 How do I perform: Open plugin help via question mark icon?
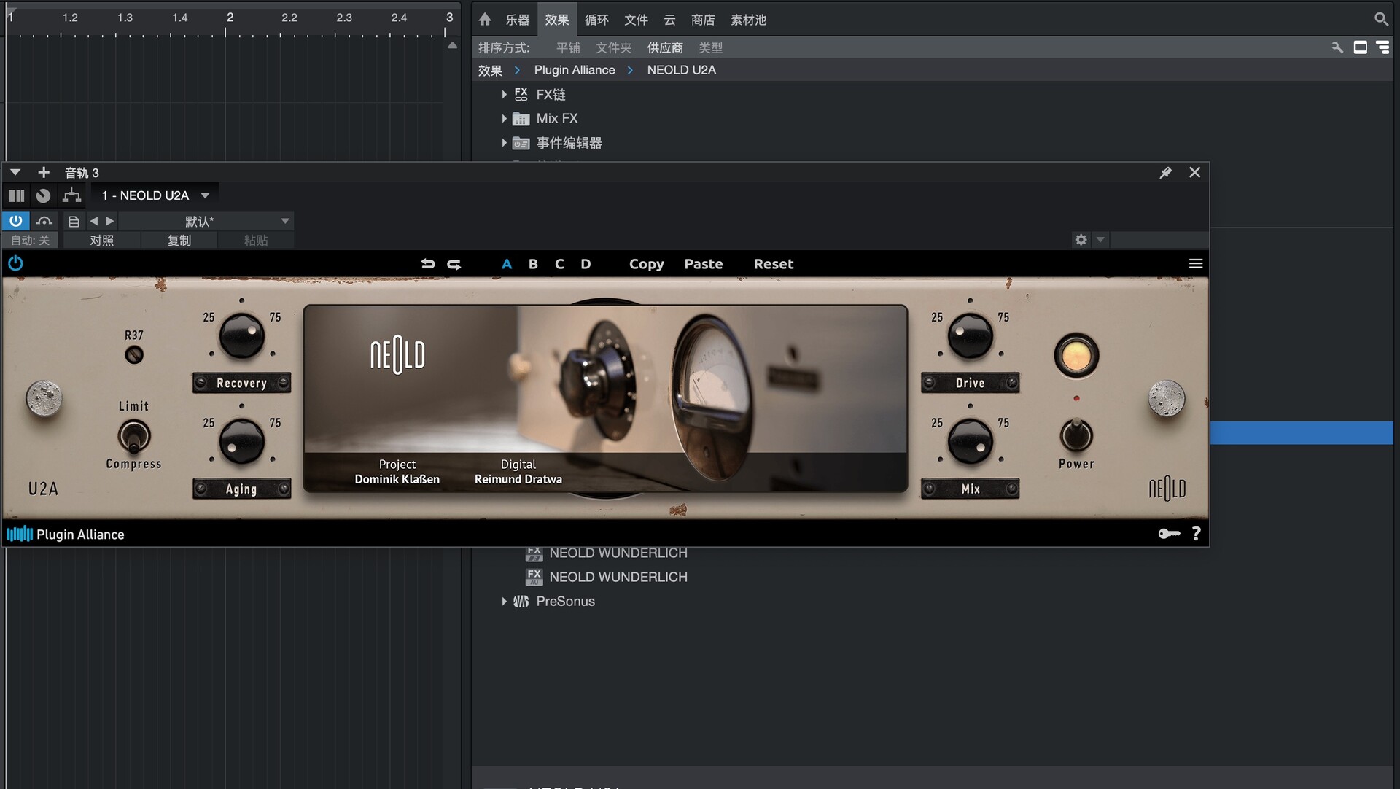click(x=1196, y=533)
